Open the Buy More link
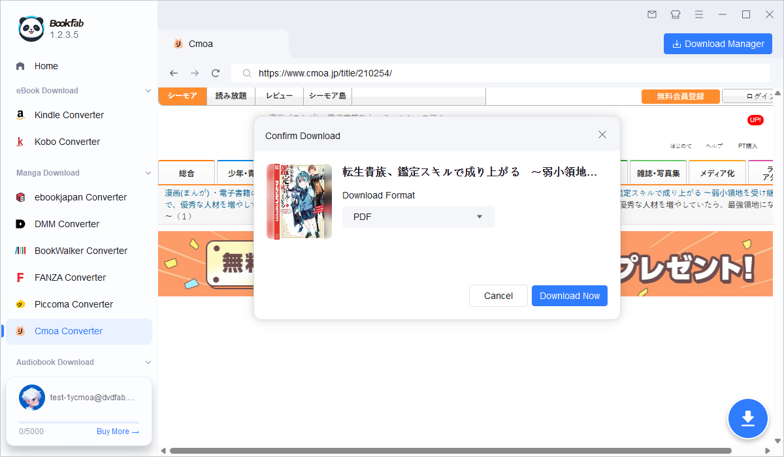Screen dimensions: 784x457 [x=118, y=432]
